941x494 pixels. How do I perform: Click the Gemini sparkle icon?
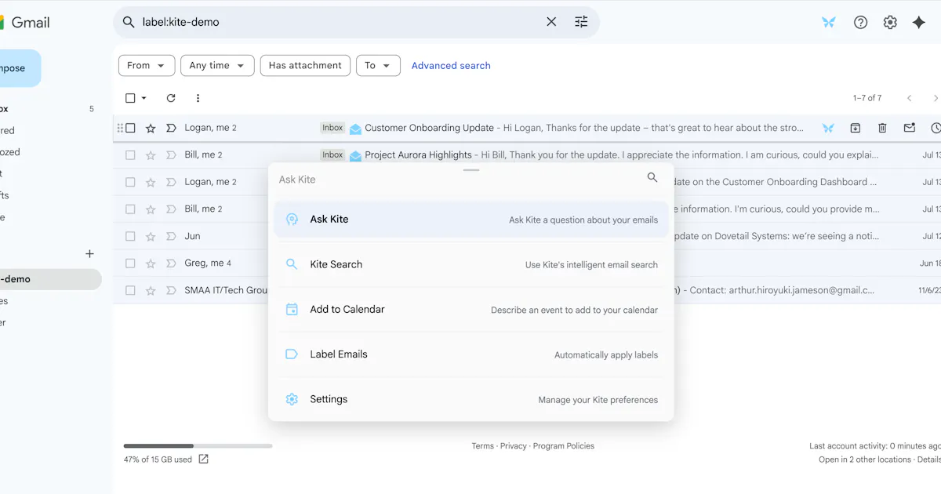(919, 23)
